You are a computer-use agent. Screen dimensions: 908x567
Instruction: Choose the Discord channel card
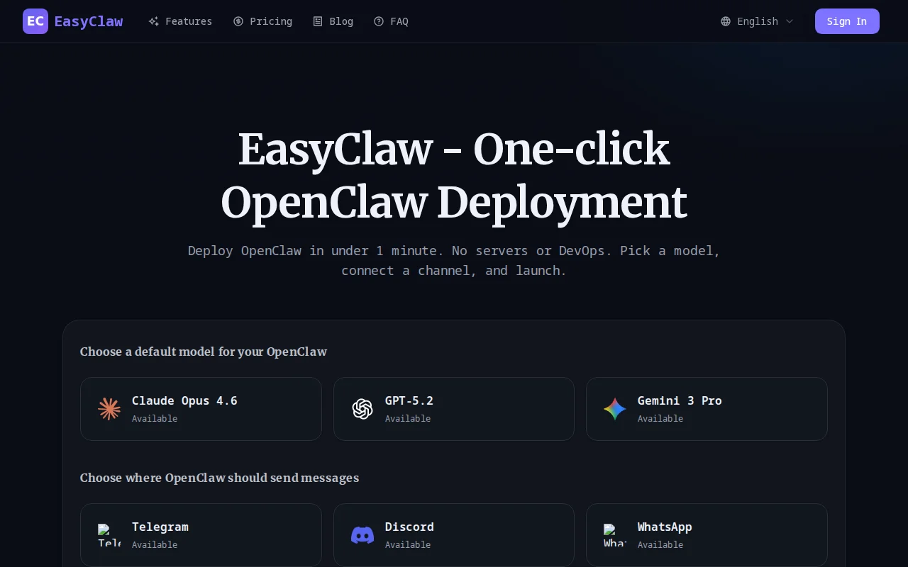(x=454, y=535)
